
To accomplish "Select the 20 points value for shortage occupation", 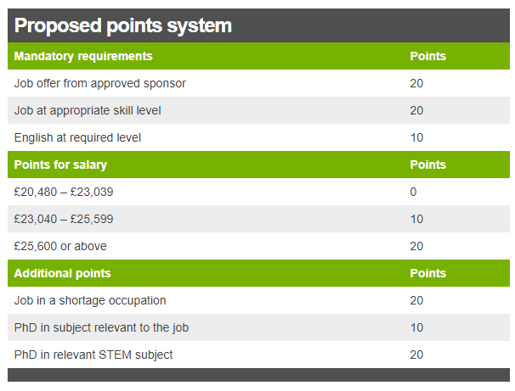I will coord(416,300).
